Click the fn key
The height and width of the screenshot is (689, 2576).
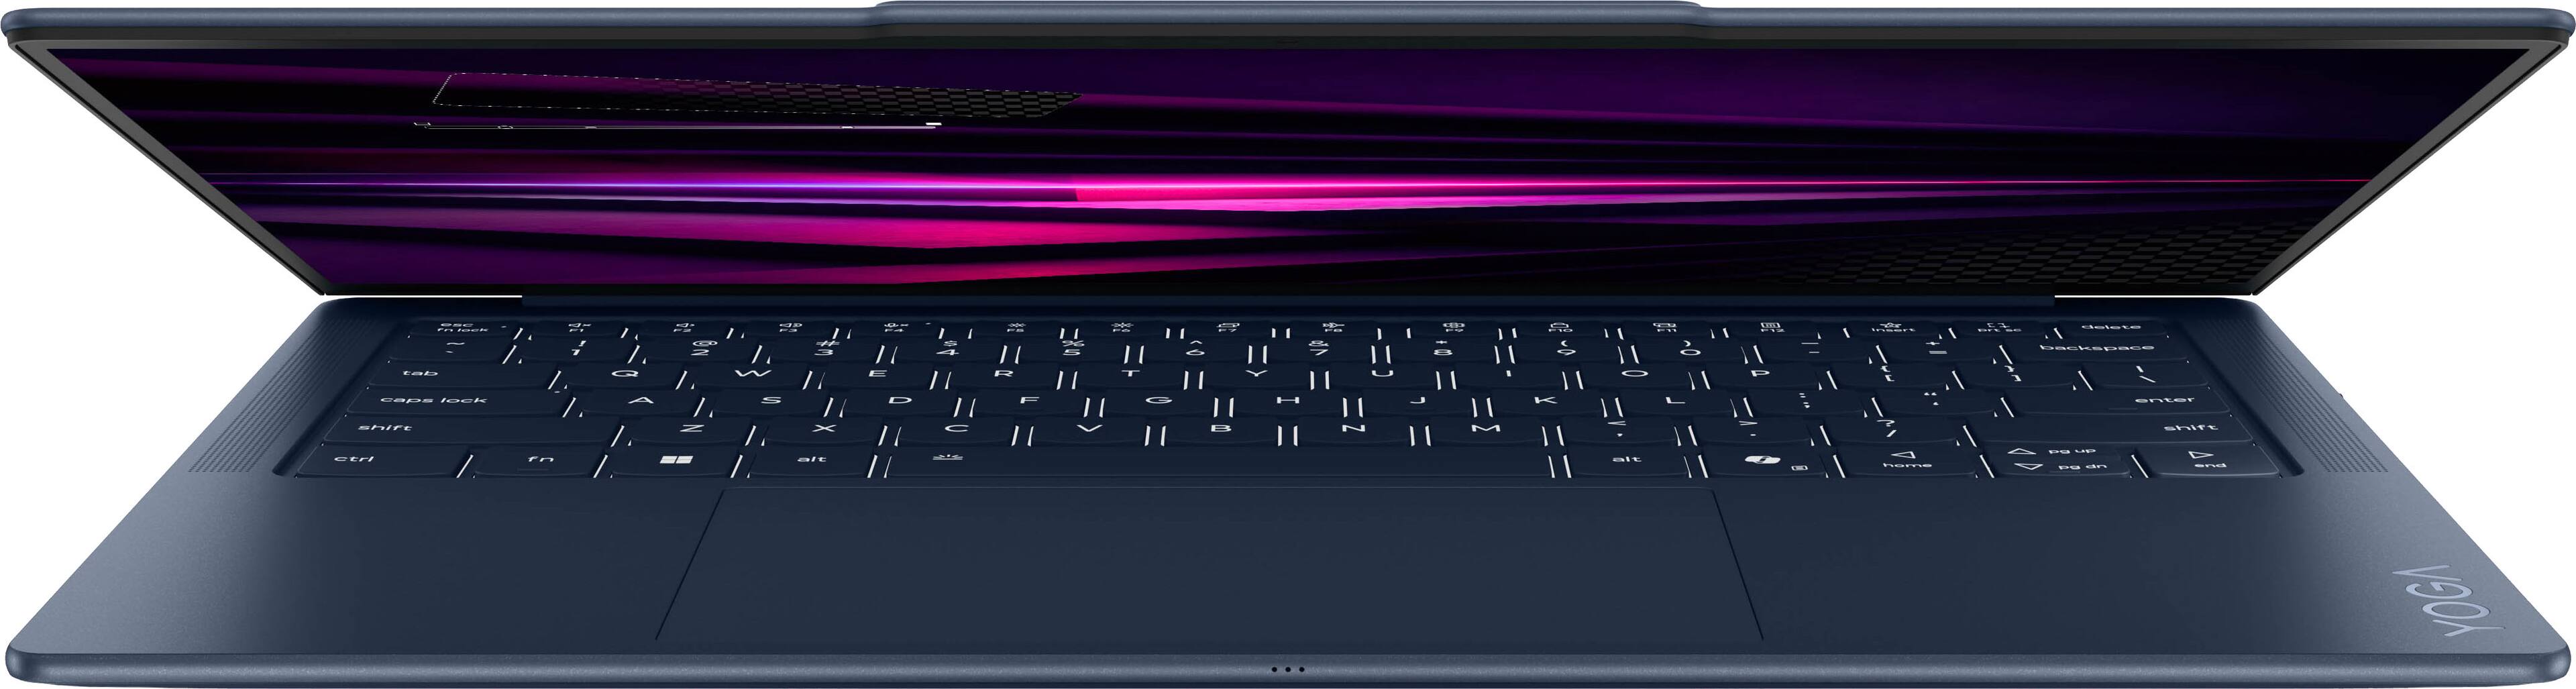click(540, 459)
